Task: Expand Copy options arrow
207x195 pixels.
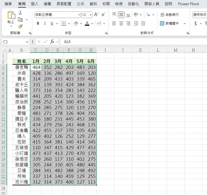Action: [x=27, y=20]
